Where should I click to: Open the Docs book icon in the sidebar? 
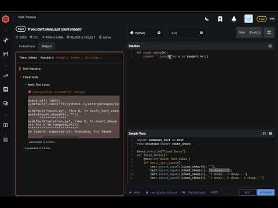(6, 125)
